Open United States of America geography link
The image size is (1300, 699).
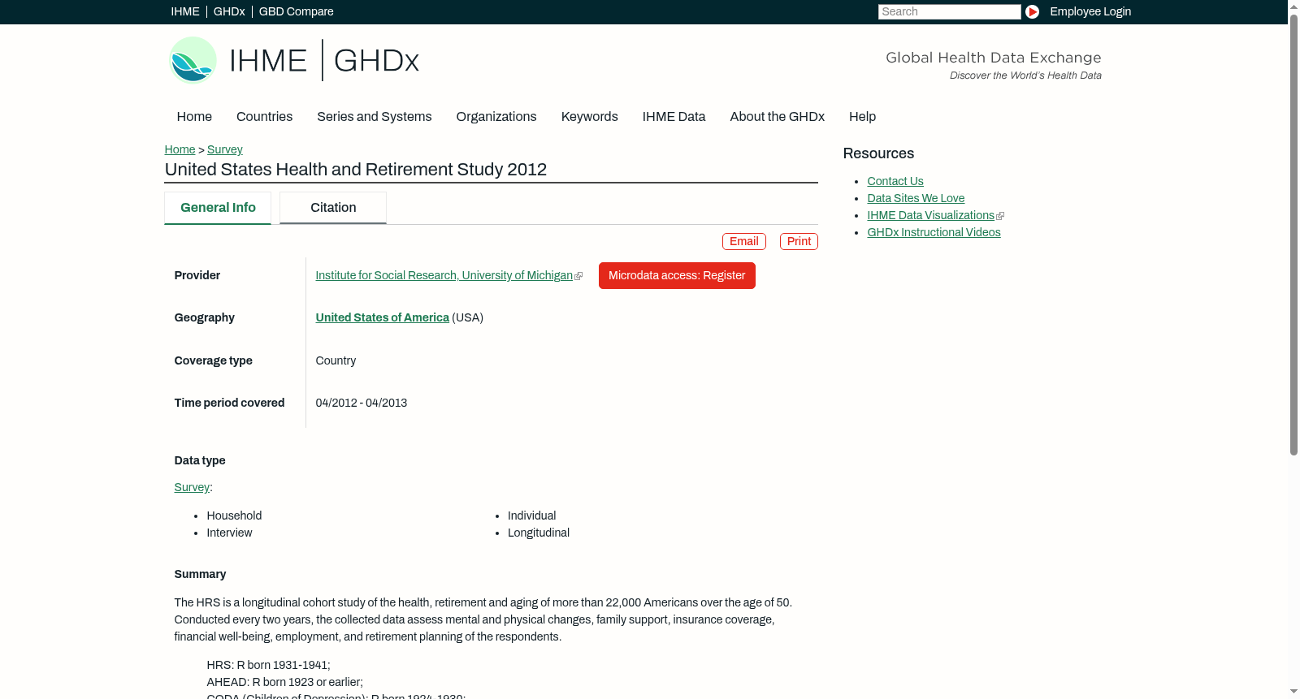point(382,317)
